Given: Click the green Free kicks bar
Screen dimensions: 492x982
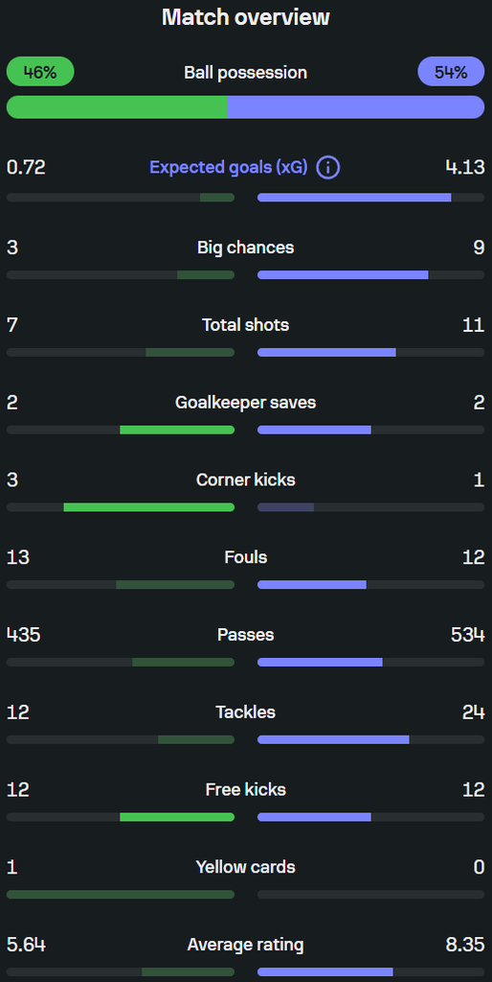Looking at the screenshot, I should [177, 817].
